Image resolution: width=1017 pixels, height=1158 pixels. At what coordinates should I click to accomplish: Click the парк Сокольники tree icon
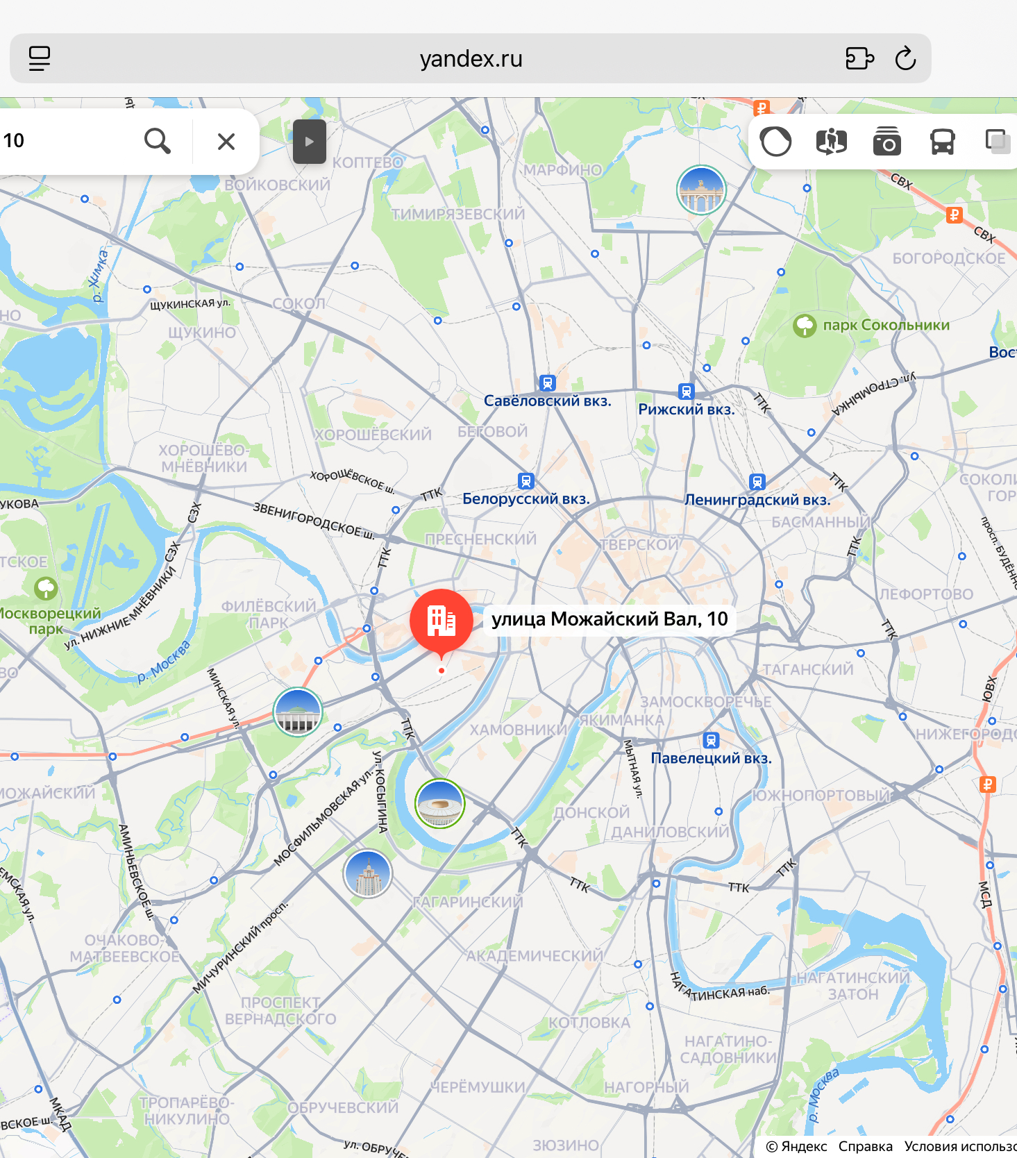click(805, 325)
